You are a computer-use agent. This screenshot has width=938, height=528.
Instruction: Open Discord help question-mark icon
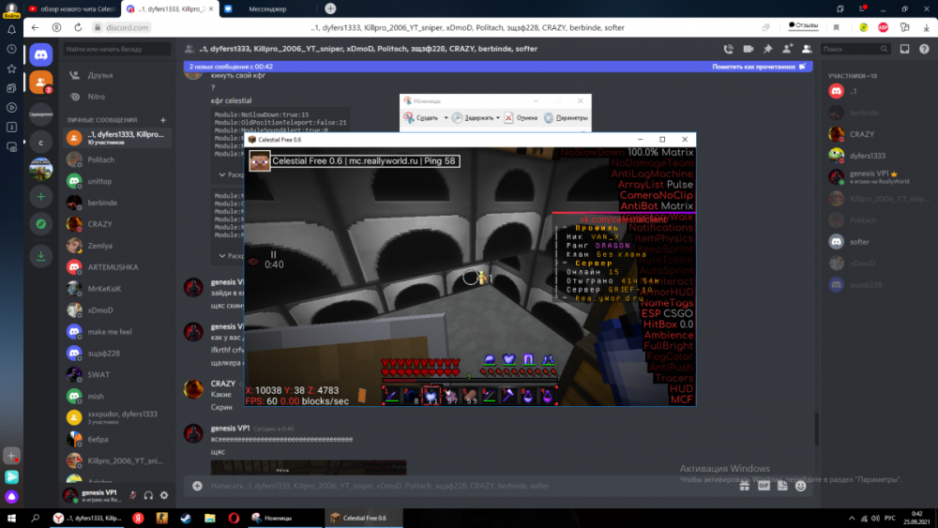(x=924, y=49)
